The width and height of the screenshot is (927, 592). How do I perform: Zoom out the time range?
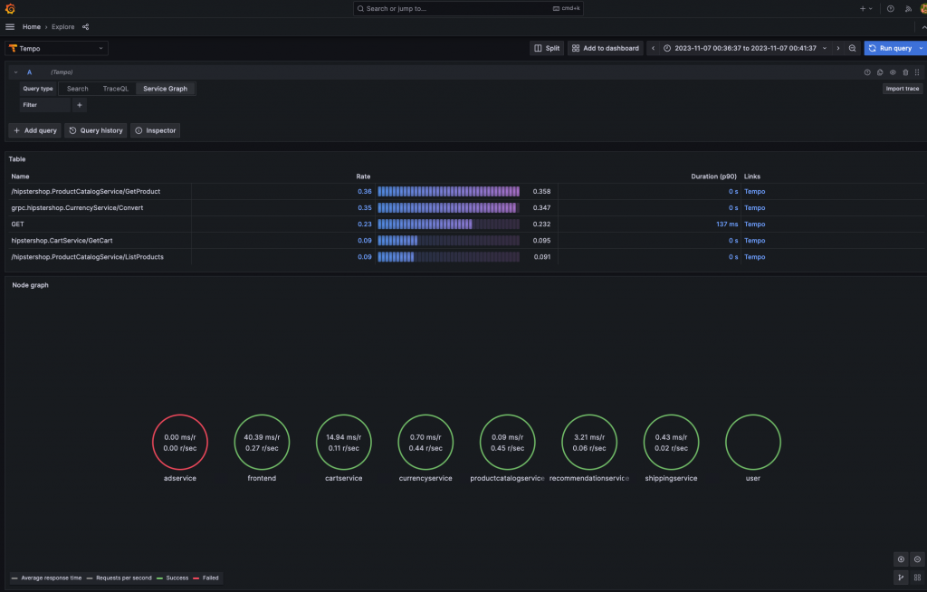point(853,49)
